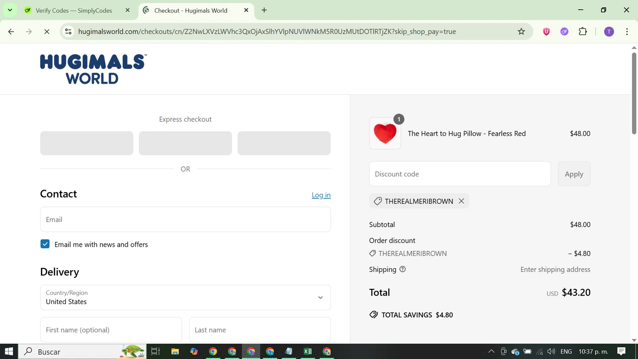Focus the Discount code input field
Viewport: 638px width, 359px height.
(x=460, y=174)
